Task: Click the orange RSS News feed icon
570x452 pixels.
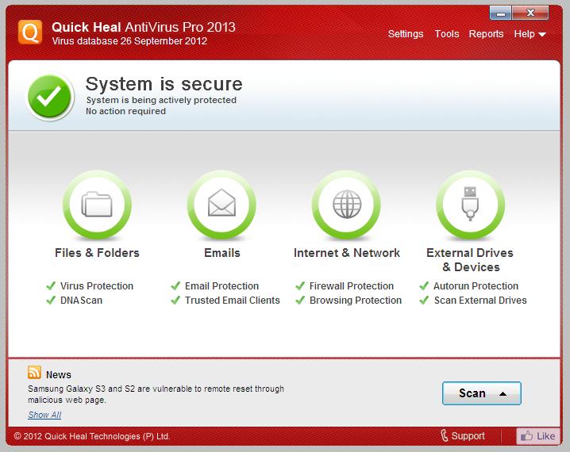Action: pos(34,373)
